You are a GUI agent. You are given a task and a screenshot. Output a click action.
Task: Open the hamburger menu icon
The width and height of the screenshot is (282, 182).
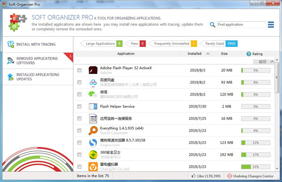coord(271,24)
